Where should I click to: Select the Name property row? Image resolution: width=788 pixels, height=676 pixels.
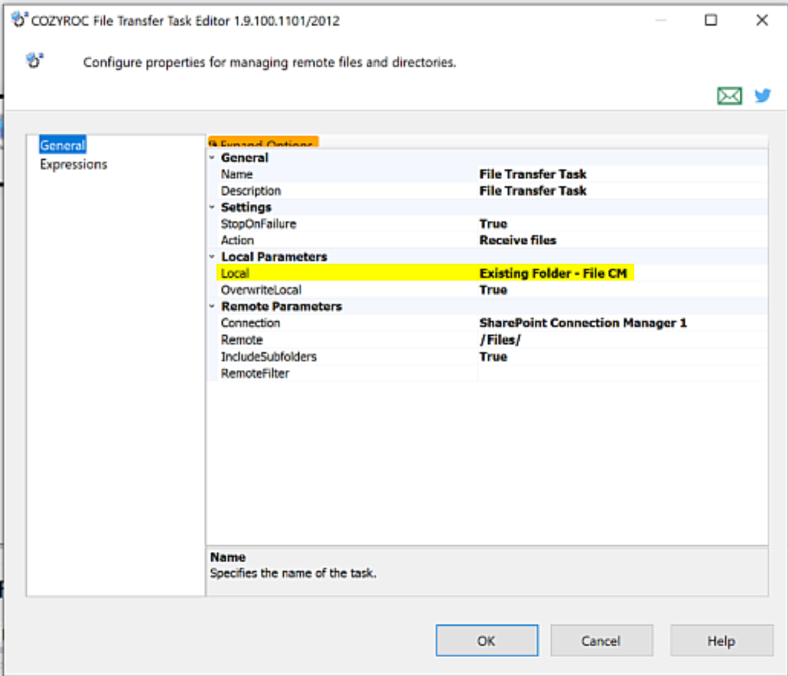point(236,174)
